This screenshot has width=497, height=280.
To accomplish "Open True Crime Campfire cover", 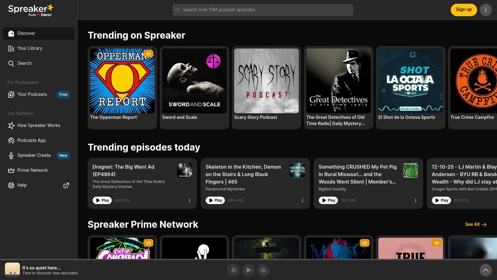I will click(x=474, y=81).
